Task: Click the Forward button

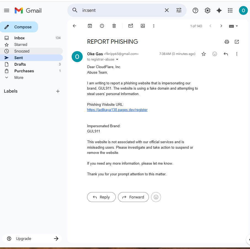Action: pyautogui.click(x=133, y=197)
